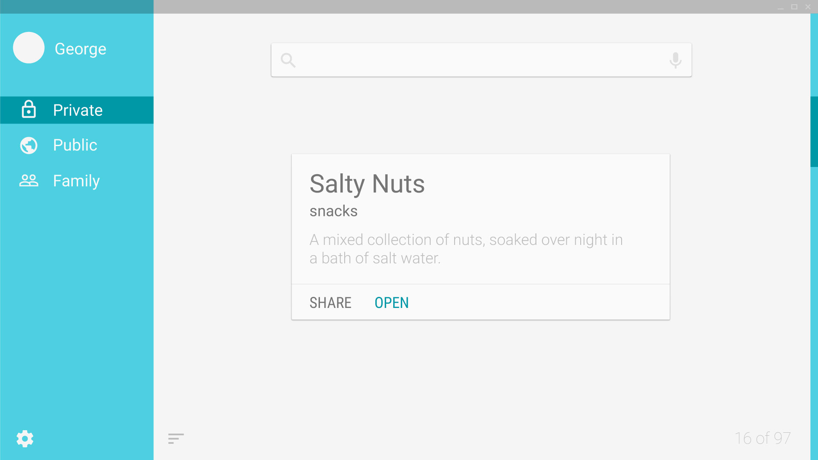Click the Salty Nuts title

click(367, 184)
